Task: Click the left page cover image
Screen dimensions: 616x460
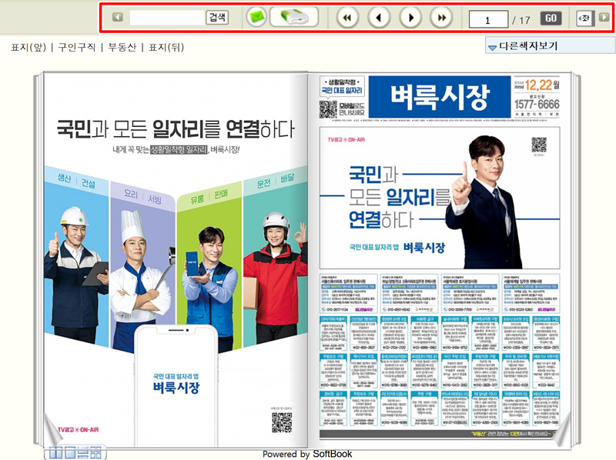Action: [176, 259]
